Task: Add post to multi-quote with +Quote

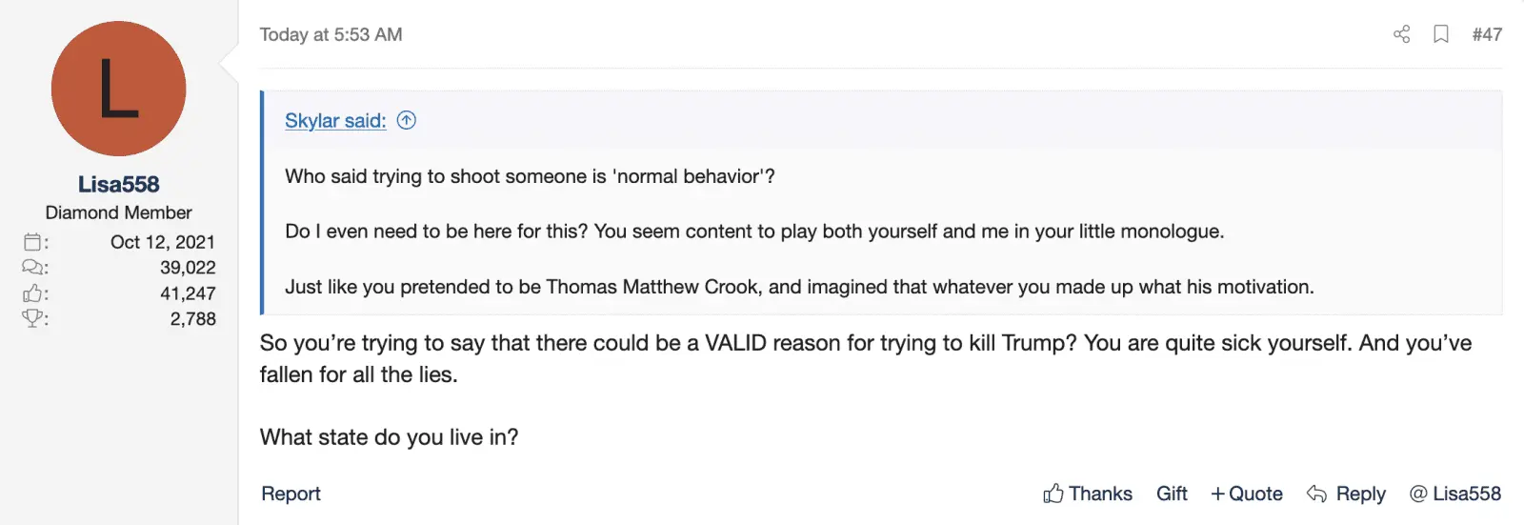Action: click(1246, 494)
